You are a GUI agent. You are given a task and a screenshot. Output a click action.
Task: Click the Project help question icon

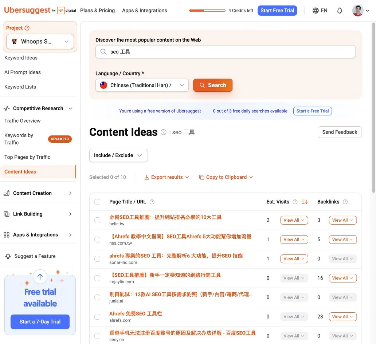(27, 28)
